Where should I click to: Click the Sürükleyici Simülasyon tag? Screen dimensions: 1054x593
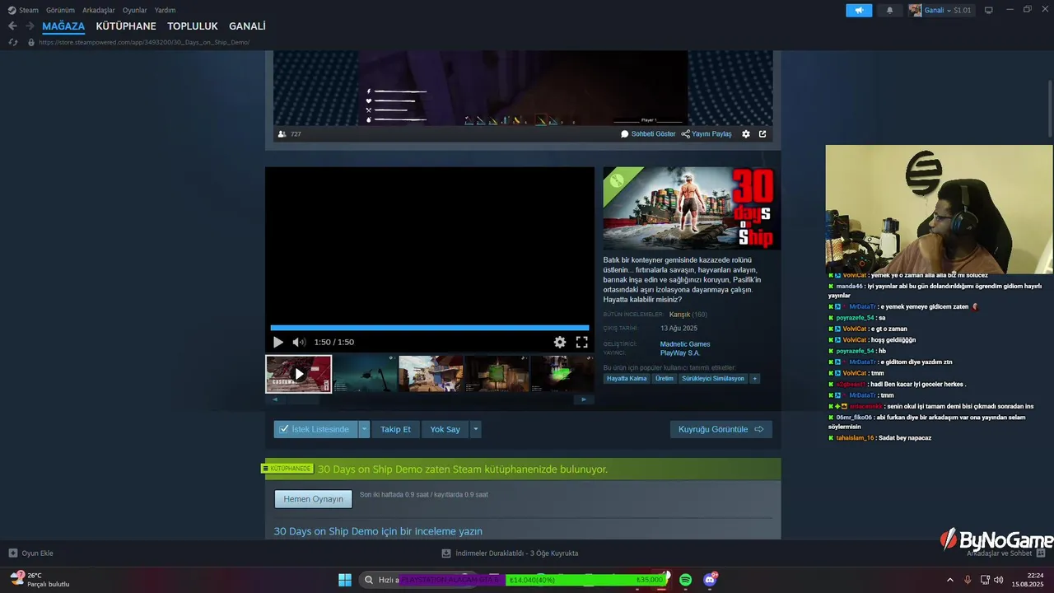point(713,379)
